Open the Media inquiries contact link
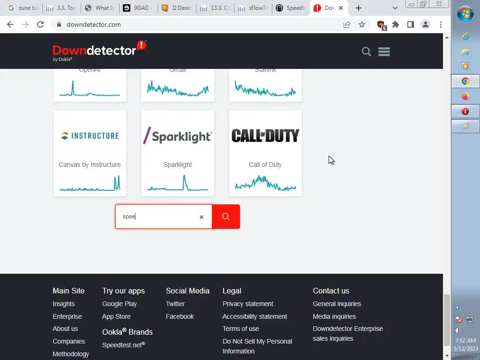Viewport: 480px width, 360px height. (334, 316)
